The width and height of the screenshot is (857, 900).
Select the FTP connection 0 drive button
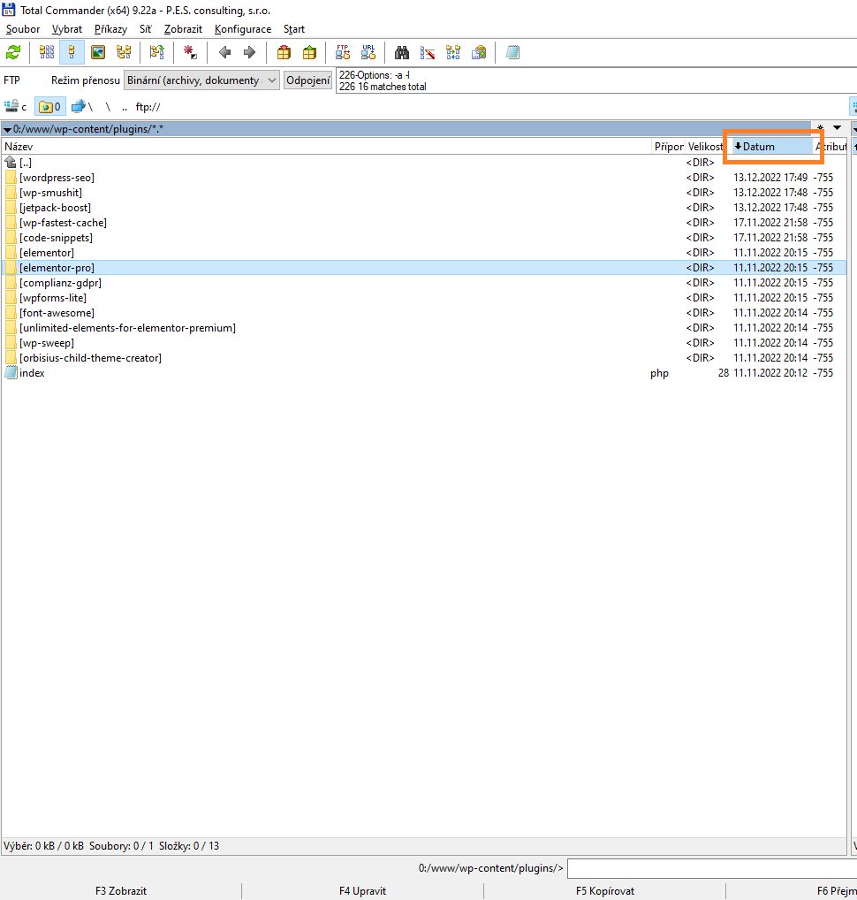[50, 107]
